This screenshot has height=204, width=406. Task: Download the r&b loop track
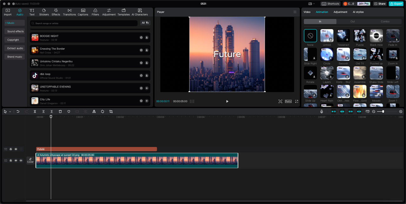[147, 75]
